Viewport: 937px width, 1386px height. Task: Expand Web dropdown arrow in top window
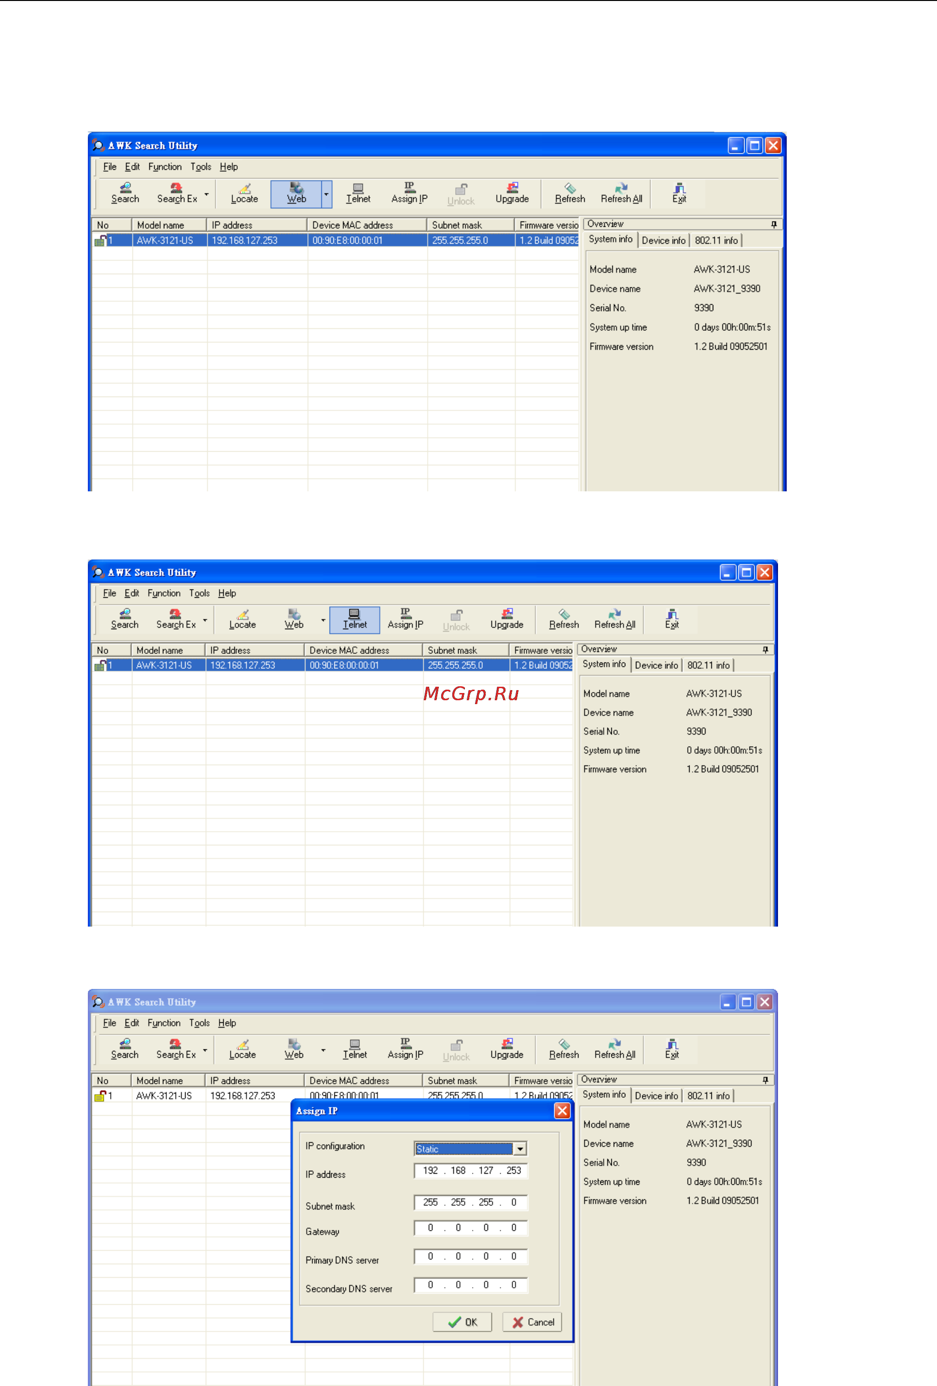[326, 194]
